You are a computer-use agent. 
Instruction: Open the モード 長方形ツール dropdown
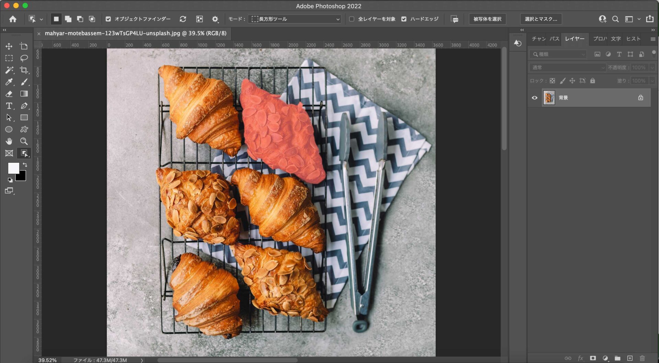[295, 19]
